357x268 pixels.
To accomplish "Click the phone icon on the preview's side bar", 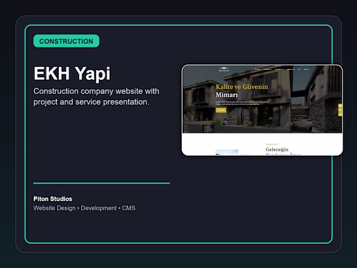I will [340, 114].
